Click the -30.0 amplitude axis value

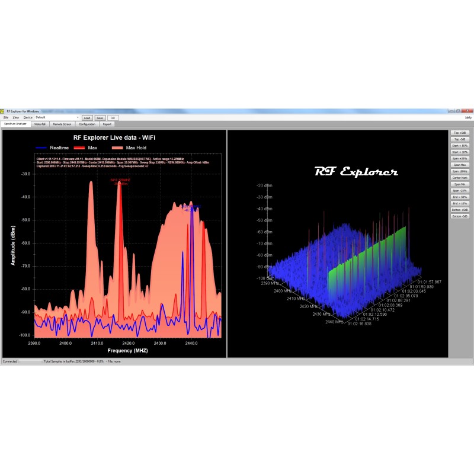tap(25, 174)
